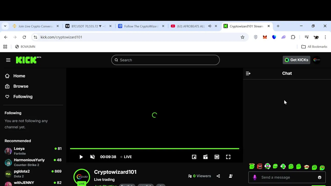Open the user profile avatar menu
The image size is (331, 186).
tap(317, 60)
